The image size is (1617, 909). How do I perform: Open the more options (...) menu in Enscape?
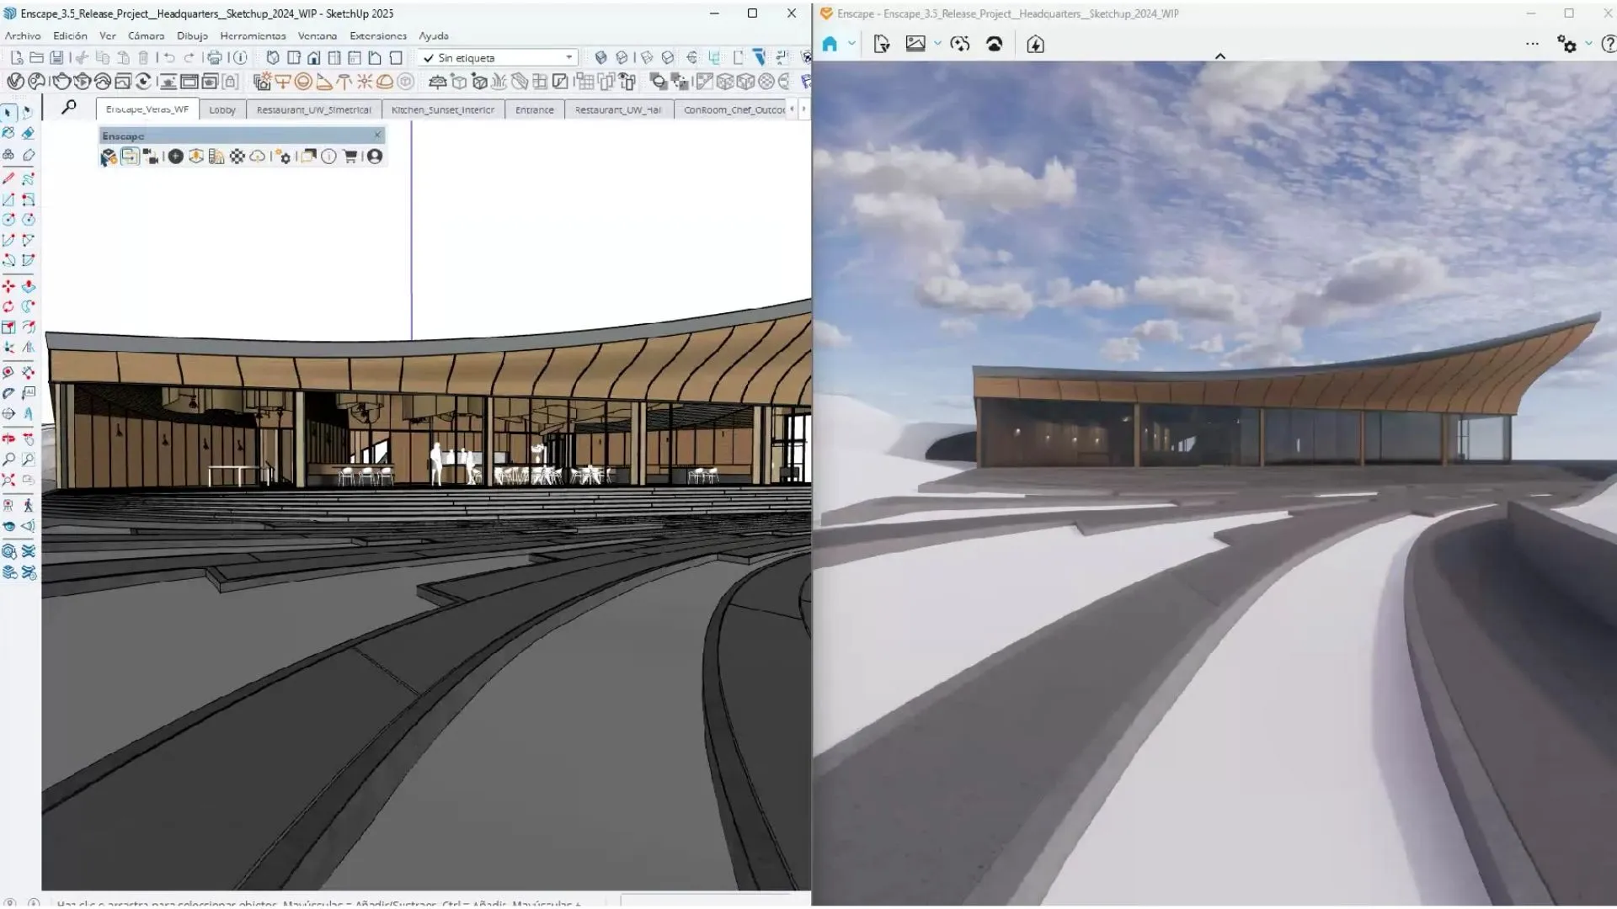pyautogui.click(x=1531, y=43)
